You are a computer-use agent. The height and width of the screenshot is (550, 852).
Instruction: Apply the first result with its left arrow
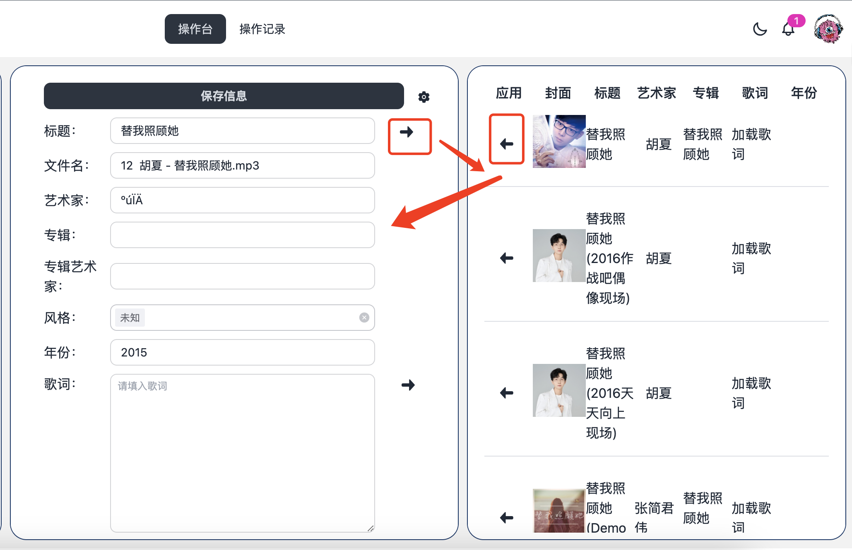click(x=506, y=144)
